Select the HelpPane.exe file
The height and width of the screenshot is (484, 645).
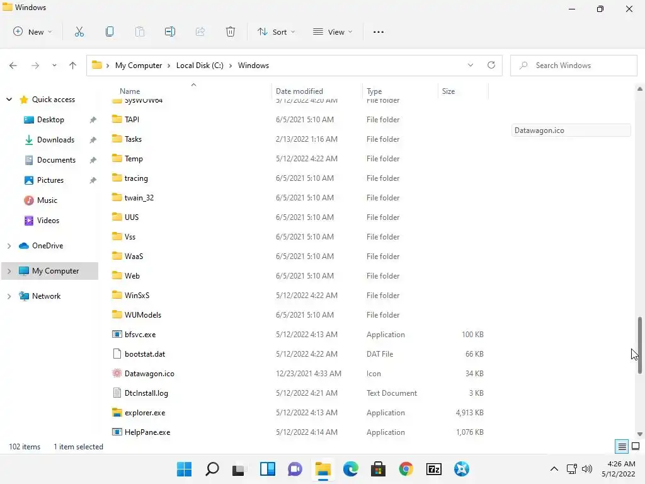[x=147, y=432]
